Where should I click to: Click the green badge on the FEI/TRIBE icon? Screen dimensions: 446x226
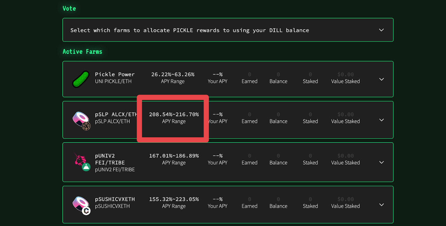(85, 166)
